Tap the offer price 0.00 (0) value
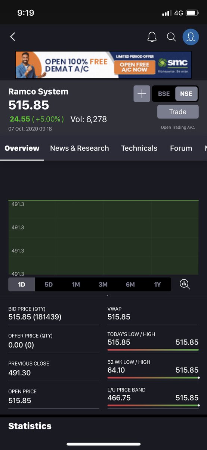 point(21,345)
